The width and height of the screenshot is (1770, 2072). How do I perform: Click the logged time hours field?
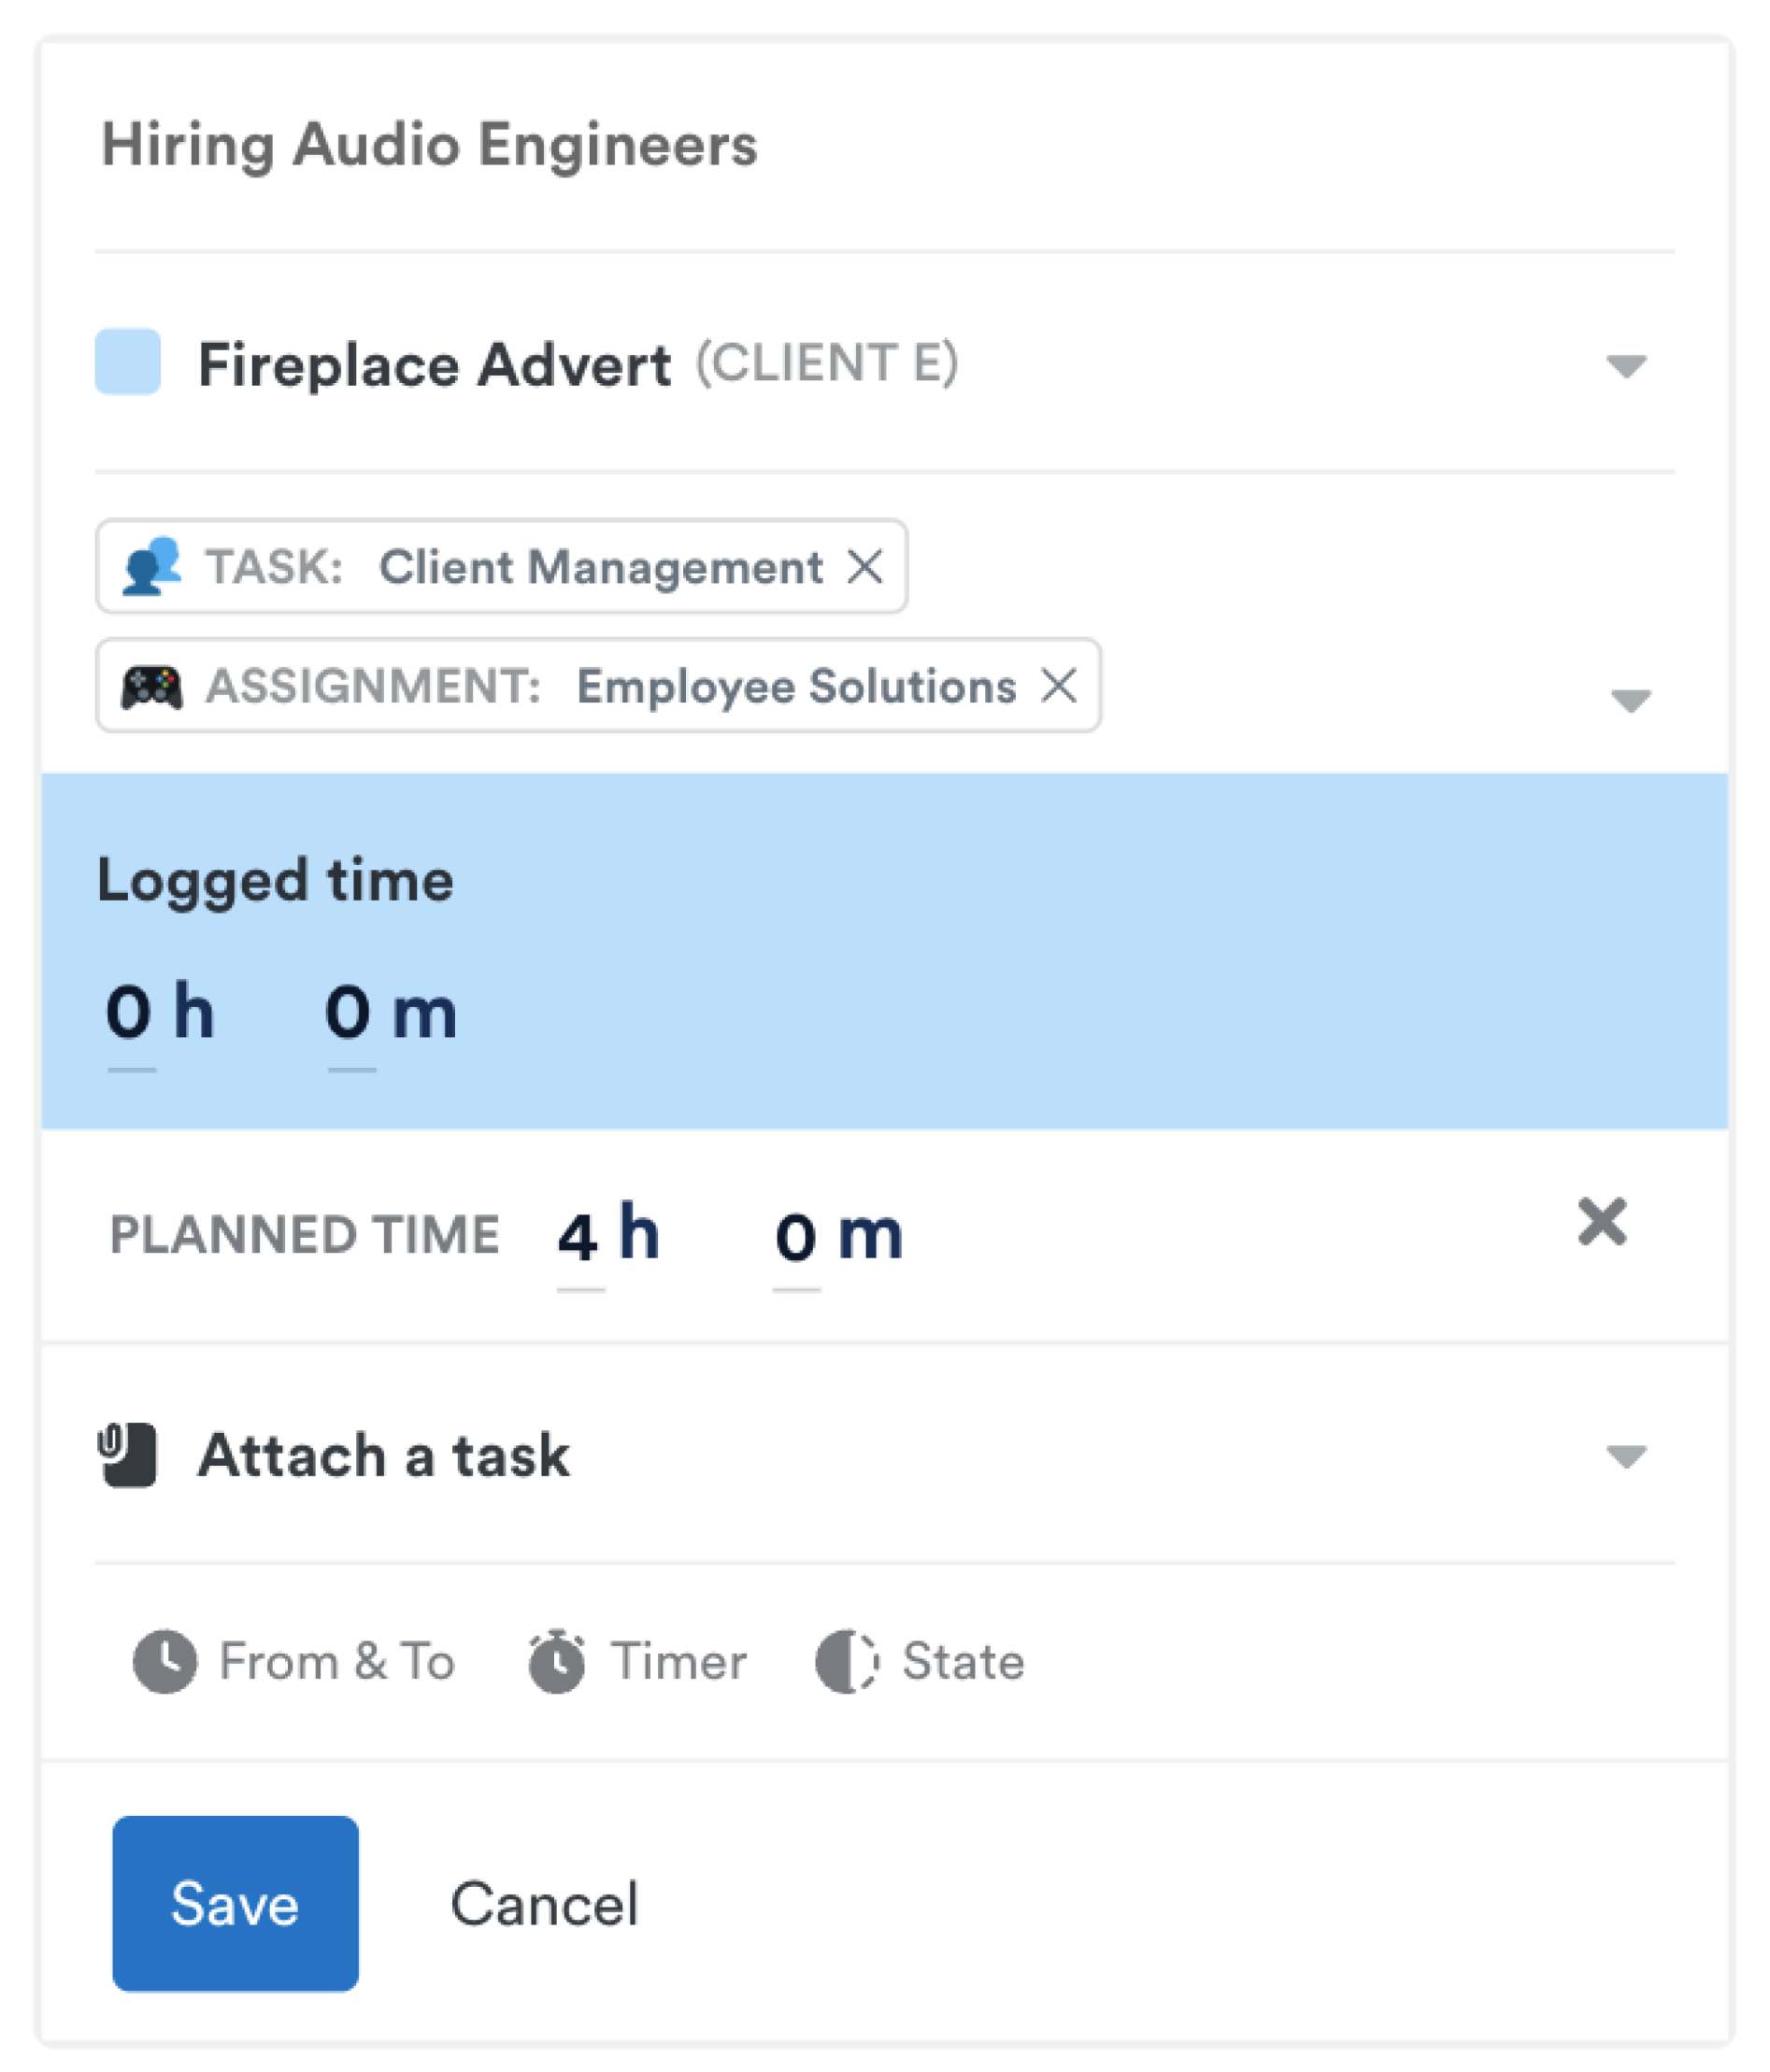click(x=130, y=1012)
